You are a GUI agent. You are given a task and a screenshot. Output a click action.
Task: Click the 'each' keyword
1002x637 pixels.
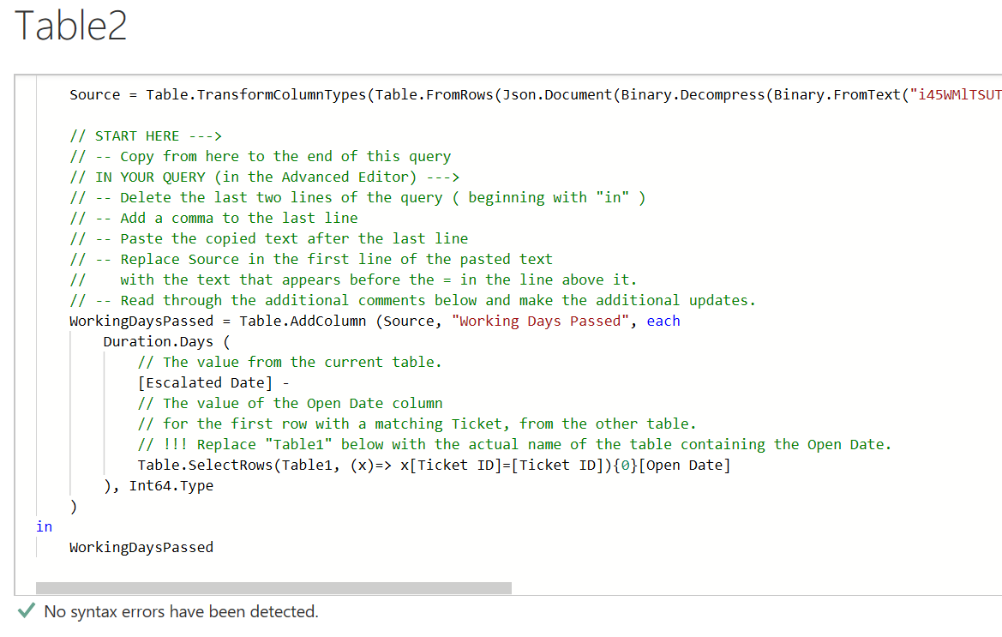tap(663, 321)
